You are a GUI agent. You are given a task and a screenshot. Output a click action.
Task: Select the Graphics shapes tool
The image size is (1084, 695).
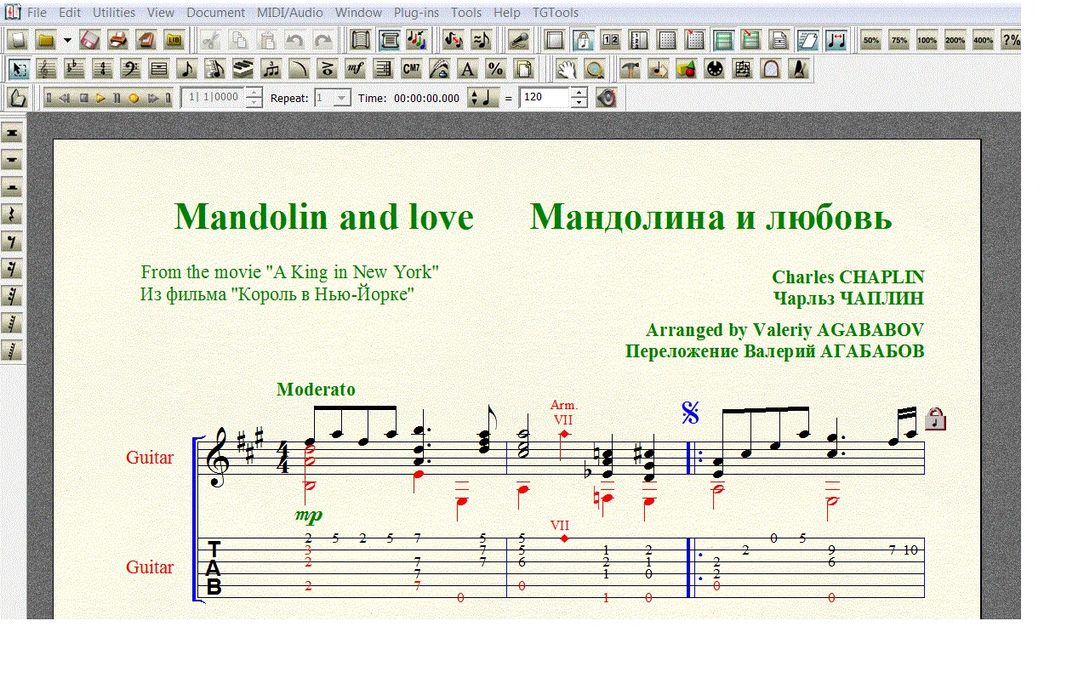[687, 69]
